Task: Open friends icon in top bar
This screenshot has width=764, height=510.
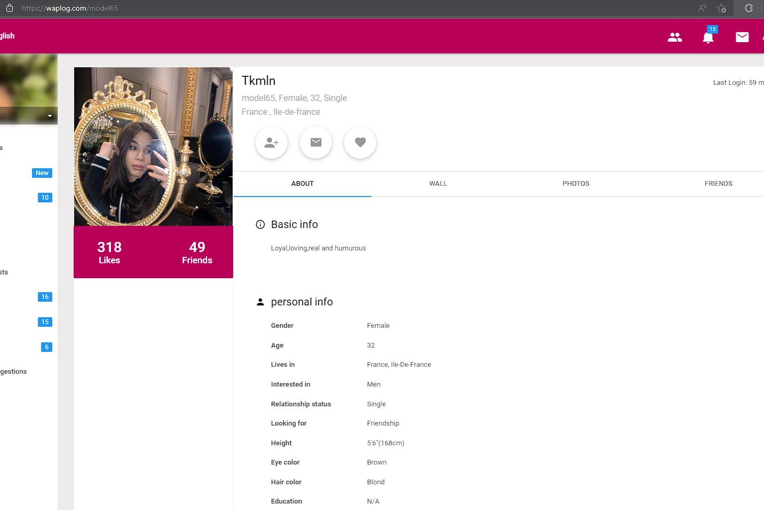Action: click(675, 37)
